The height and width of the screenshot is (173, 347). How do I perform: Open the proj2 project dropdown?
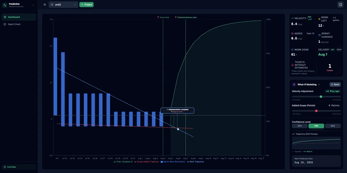(x=63, y=5)
